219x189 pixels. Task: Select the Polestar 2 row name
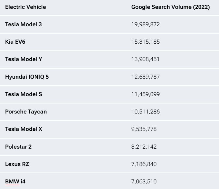point(18,147)
